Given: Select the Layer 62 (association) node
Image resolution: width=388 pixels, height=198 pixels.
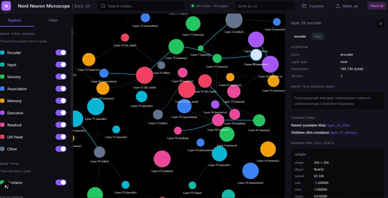Looking at the screenshot, I should point(104,73).
